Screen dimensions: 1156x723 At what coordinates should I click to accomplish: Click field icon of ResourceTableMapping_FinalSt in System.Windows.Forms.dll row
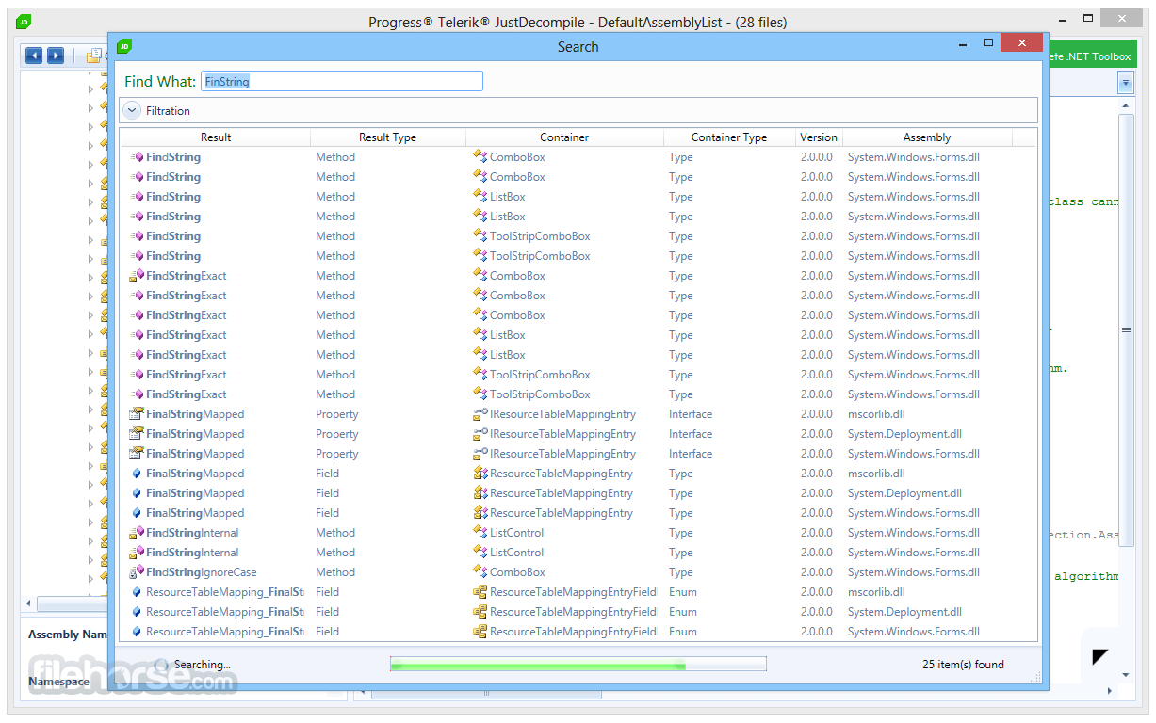point(137,632)
